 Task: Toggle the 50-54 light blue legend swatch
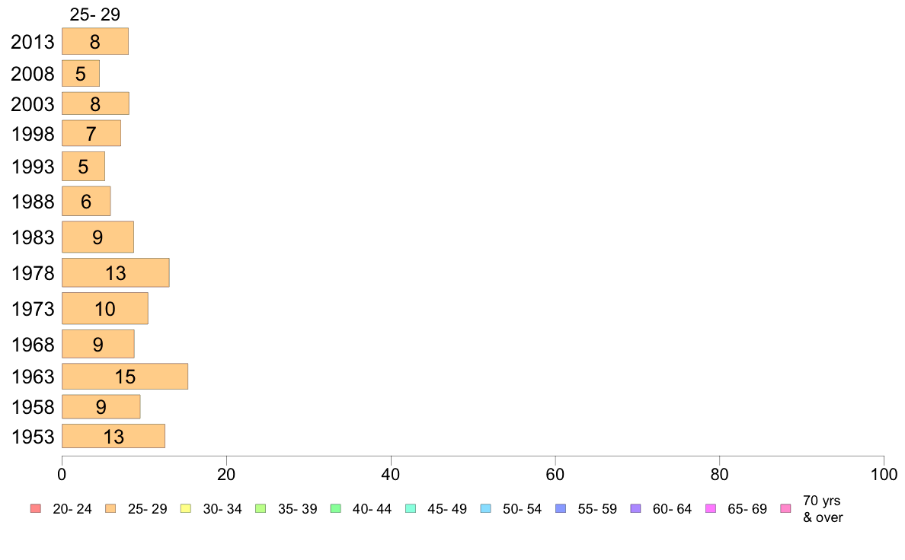[485, 509]
